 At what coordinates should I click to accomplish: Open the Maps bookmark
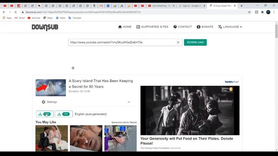click(x=48, y=18)
